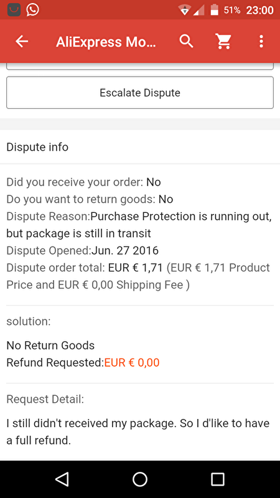Tap the orange Refund Requested amount
Viewport: 280px width, 498px height.
tap(132, 362)
